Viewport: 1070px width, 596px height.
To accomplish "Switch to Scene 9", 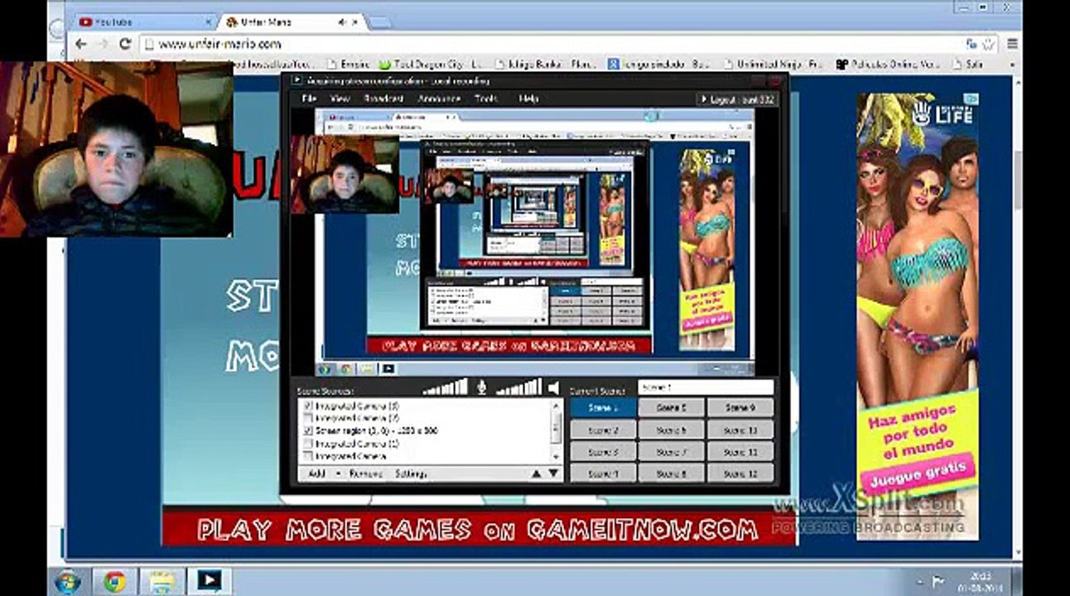I will [x=740, y=407].
